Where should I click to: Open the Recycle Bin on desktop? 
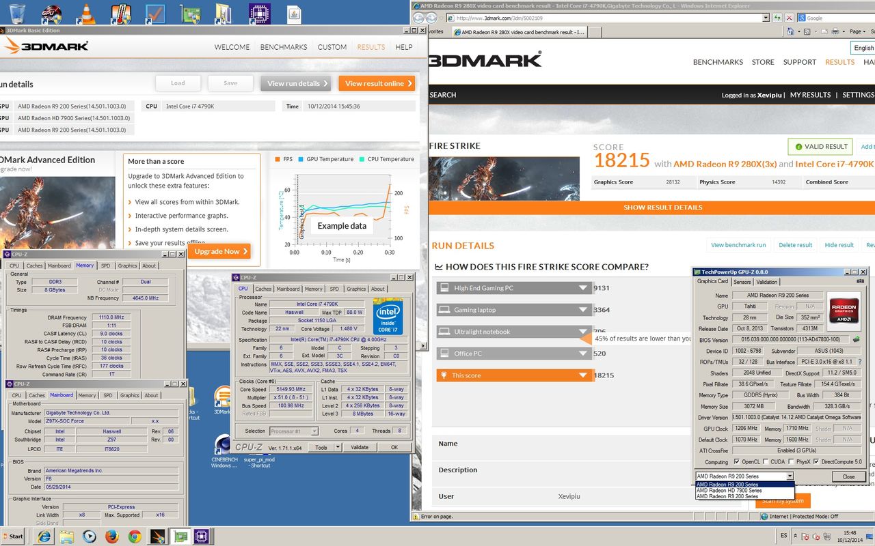point(17,13)
